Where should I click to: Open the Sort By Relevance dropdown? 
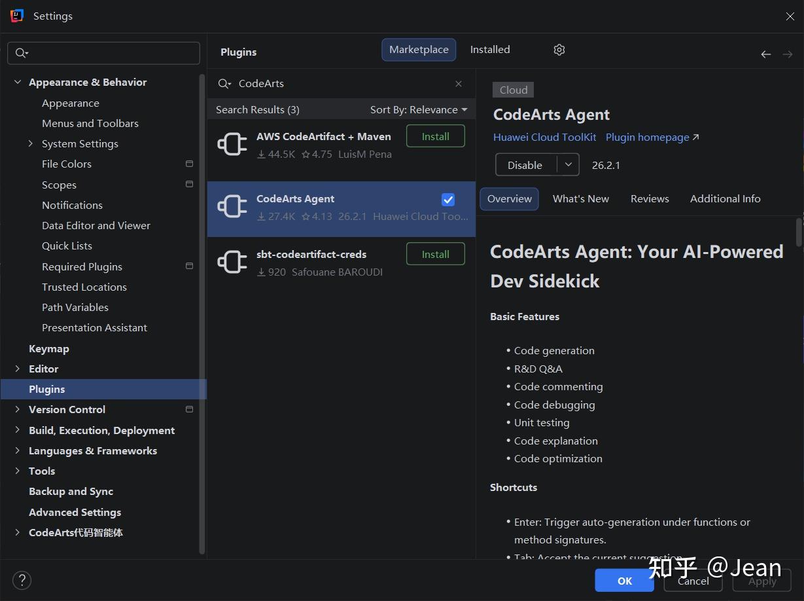(419, 109)
